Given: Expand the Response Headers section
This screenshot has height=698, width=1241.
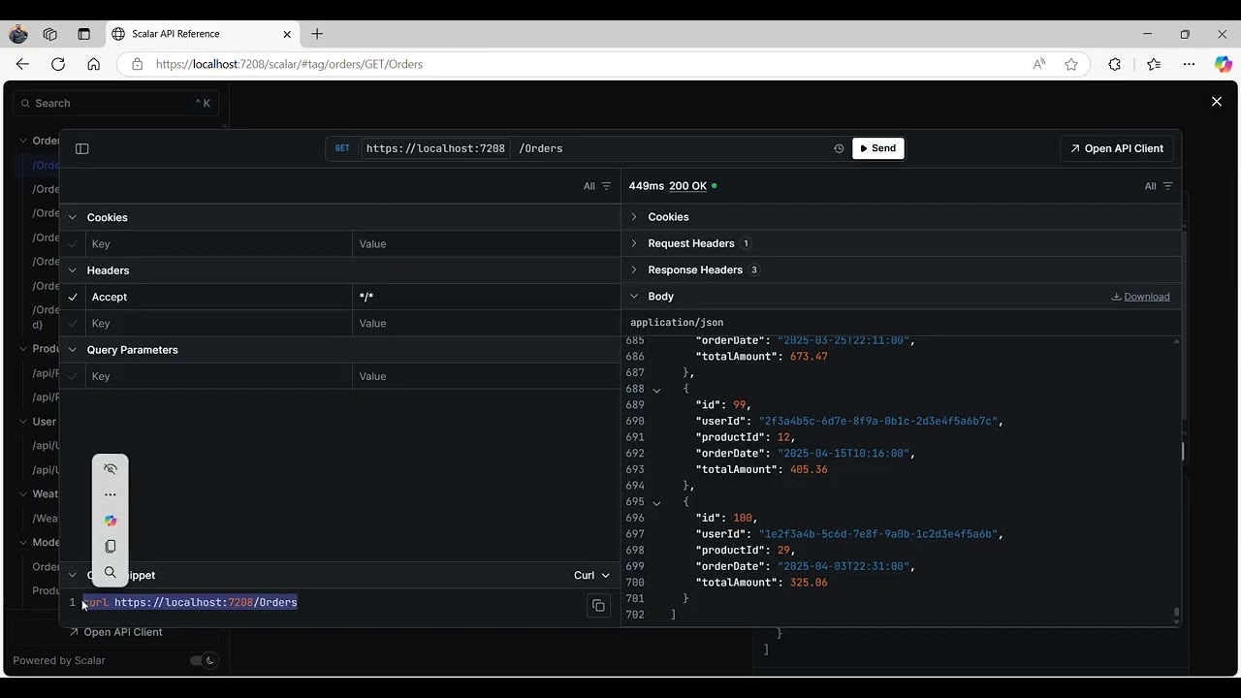Looking at the screenshot, I should 634,270.
